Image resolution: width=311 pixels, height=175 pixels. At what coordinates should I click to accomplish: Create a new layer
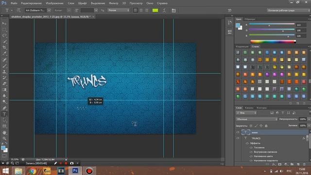click(298, 164)
